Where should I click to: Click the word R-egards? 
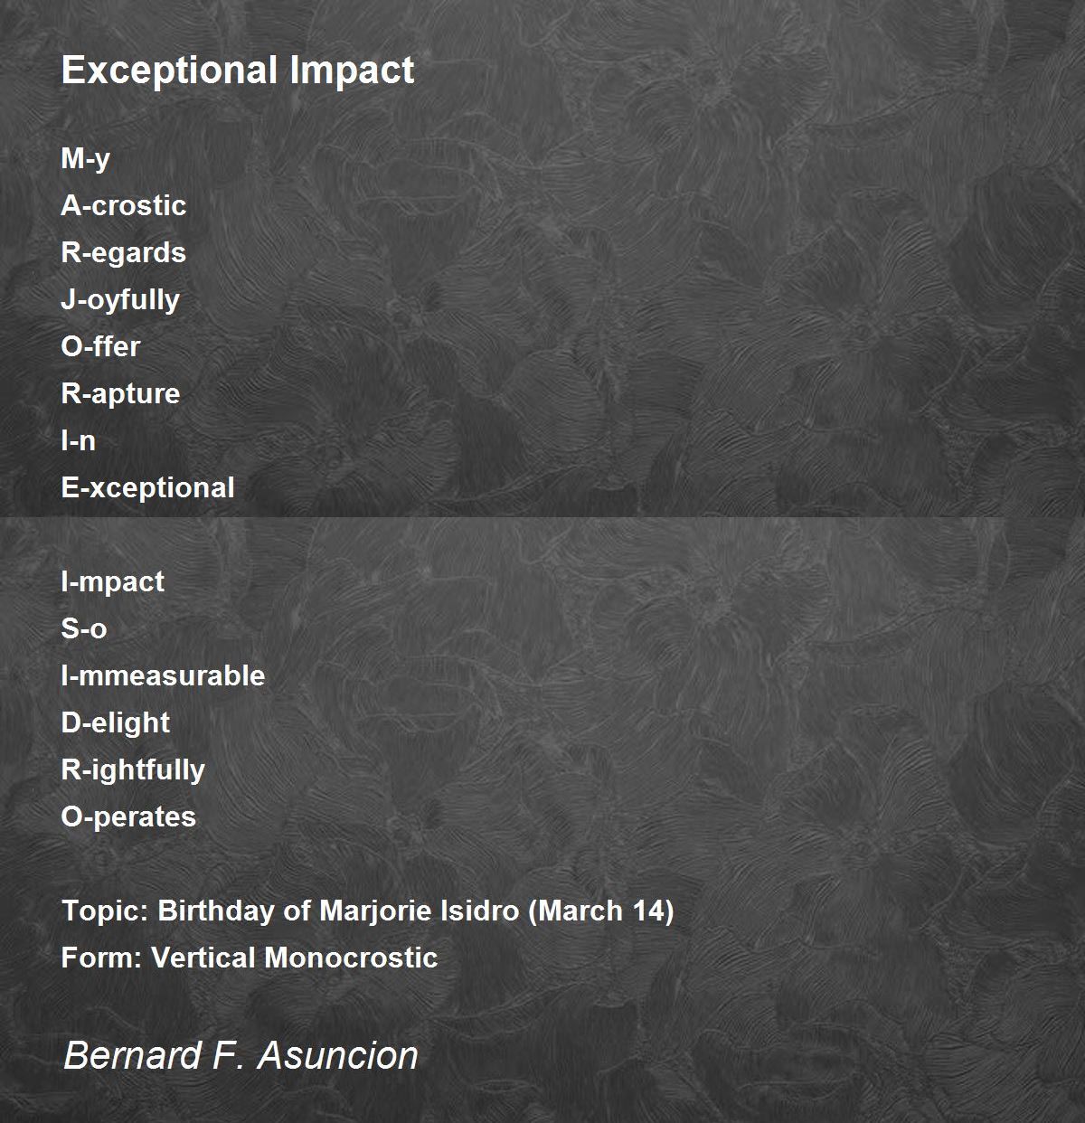pyautogui.click(x=124, y=253)
